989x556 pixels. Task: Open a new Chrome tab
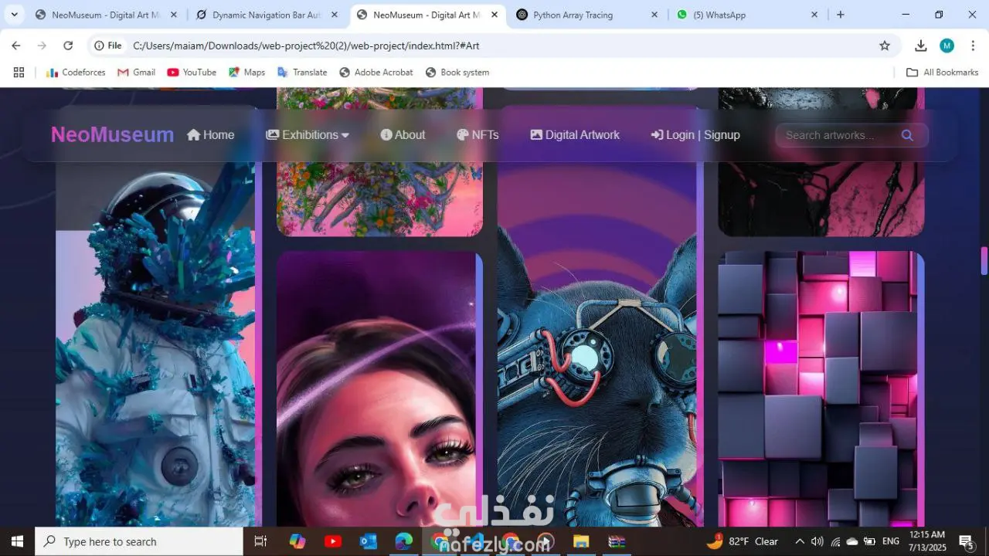click(841, 15)
